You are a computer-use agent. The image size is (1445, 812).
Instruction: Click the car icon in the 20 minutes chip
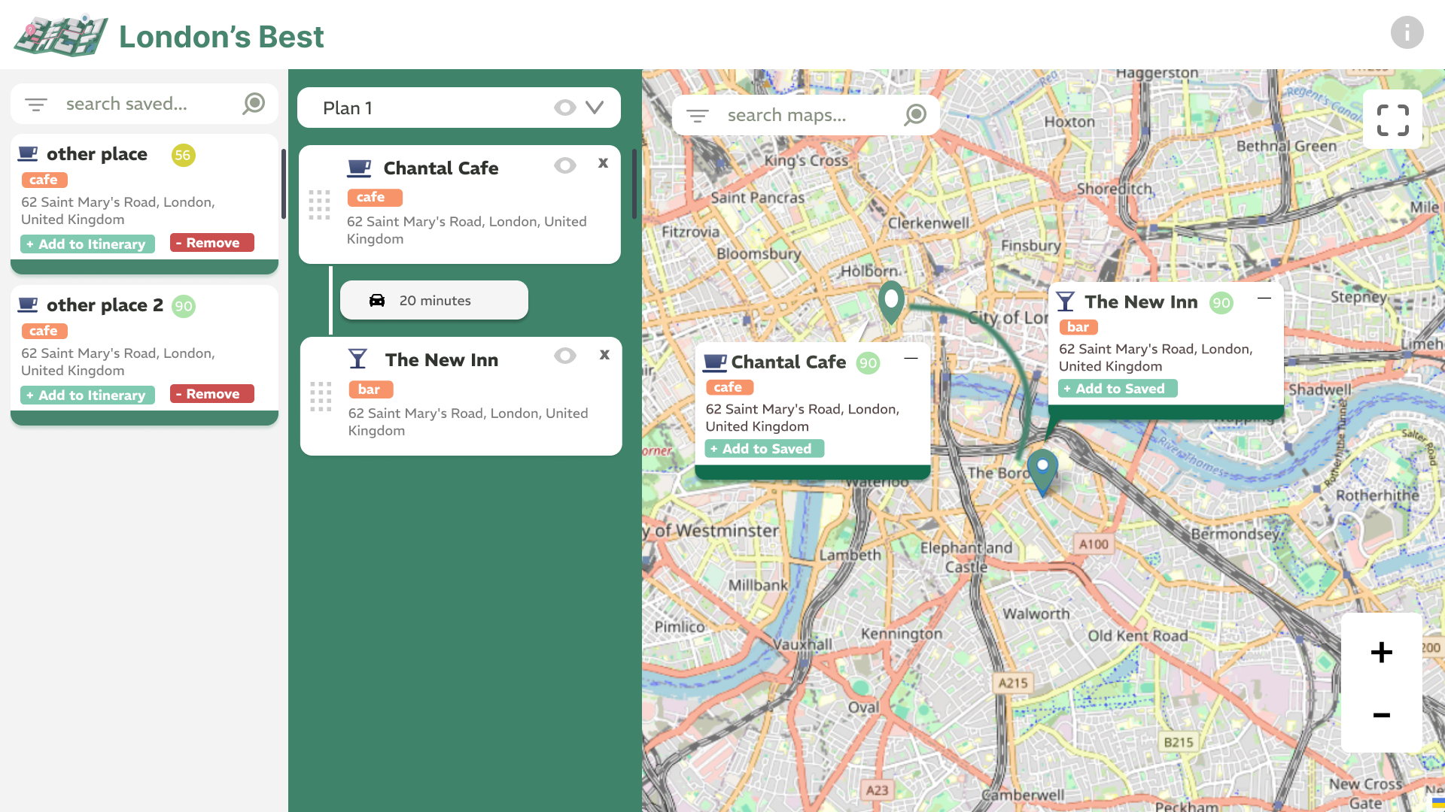(x=378, y=300)
